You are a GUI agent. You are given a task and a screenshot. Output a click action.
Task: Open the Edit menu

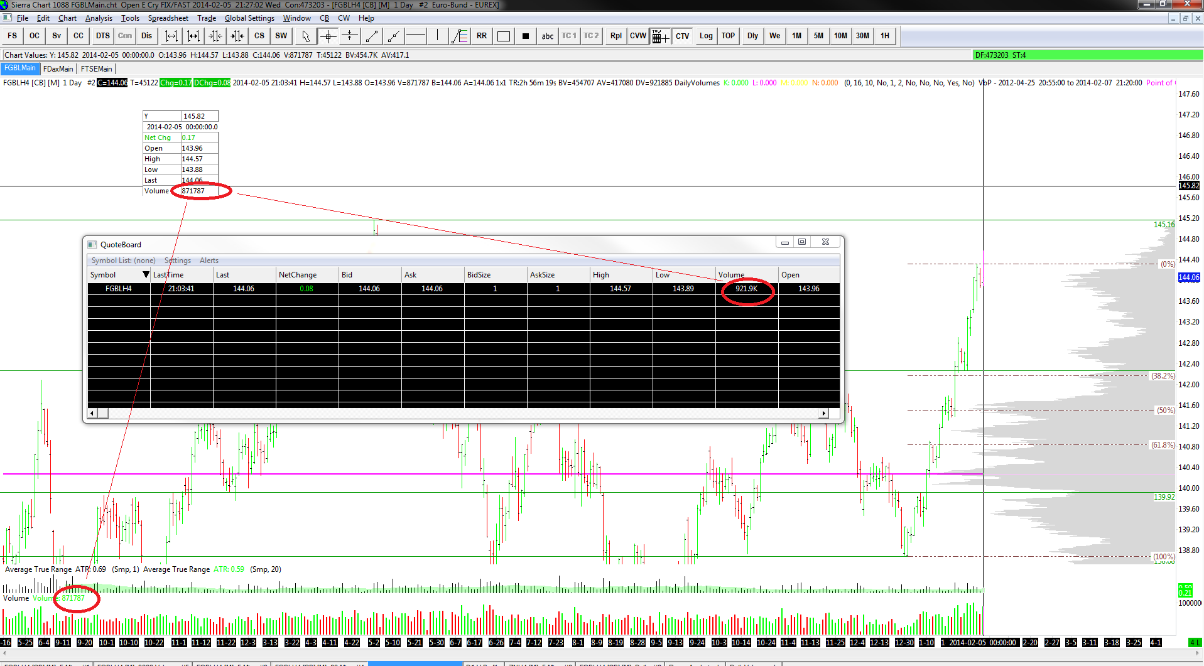[43, 18]
